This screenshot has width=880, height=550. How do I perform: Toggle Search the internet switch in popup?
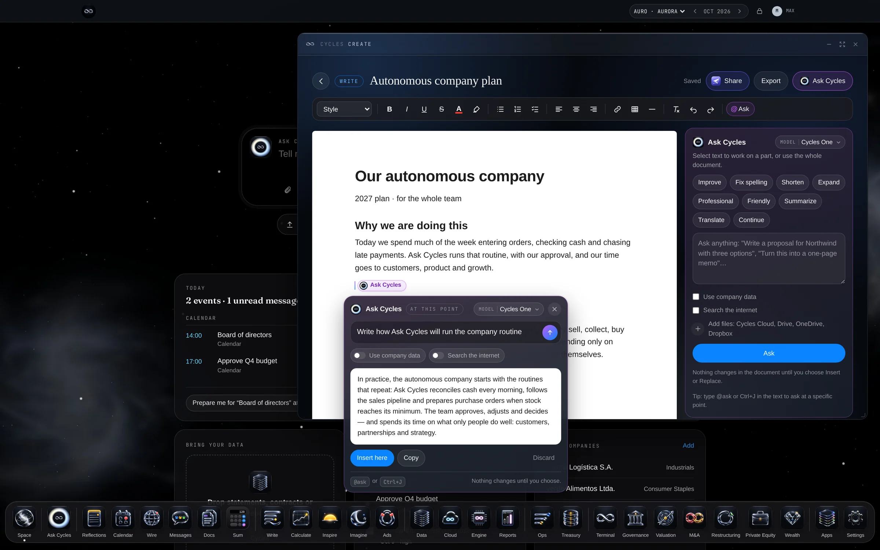(x=438, y=355)
